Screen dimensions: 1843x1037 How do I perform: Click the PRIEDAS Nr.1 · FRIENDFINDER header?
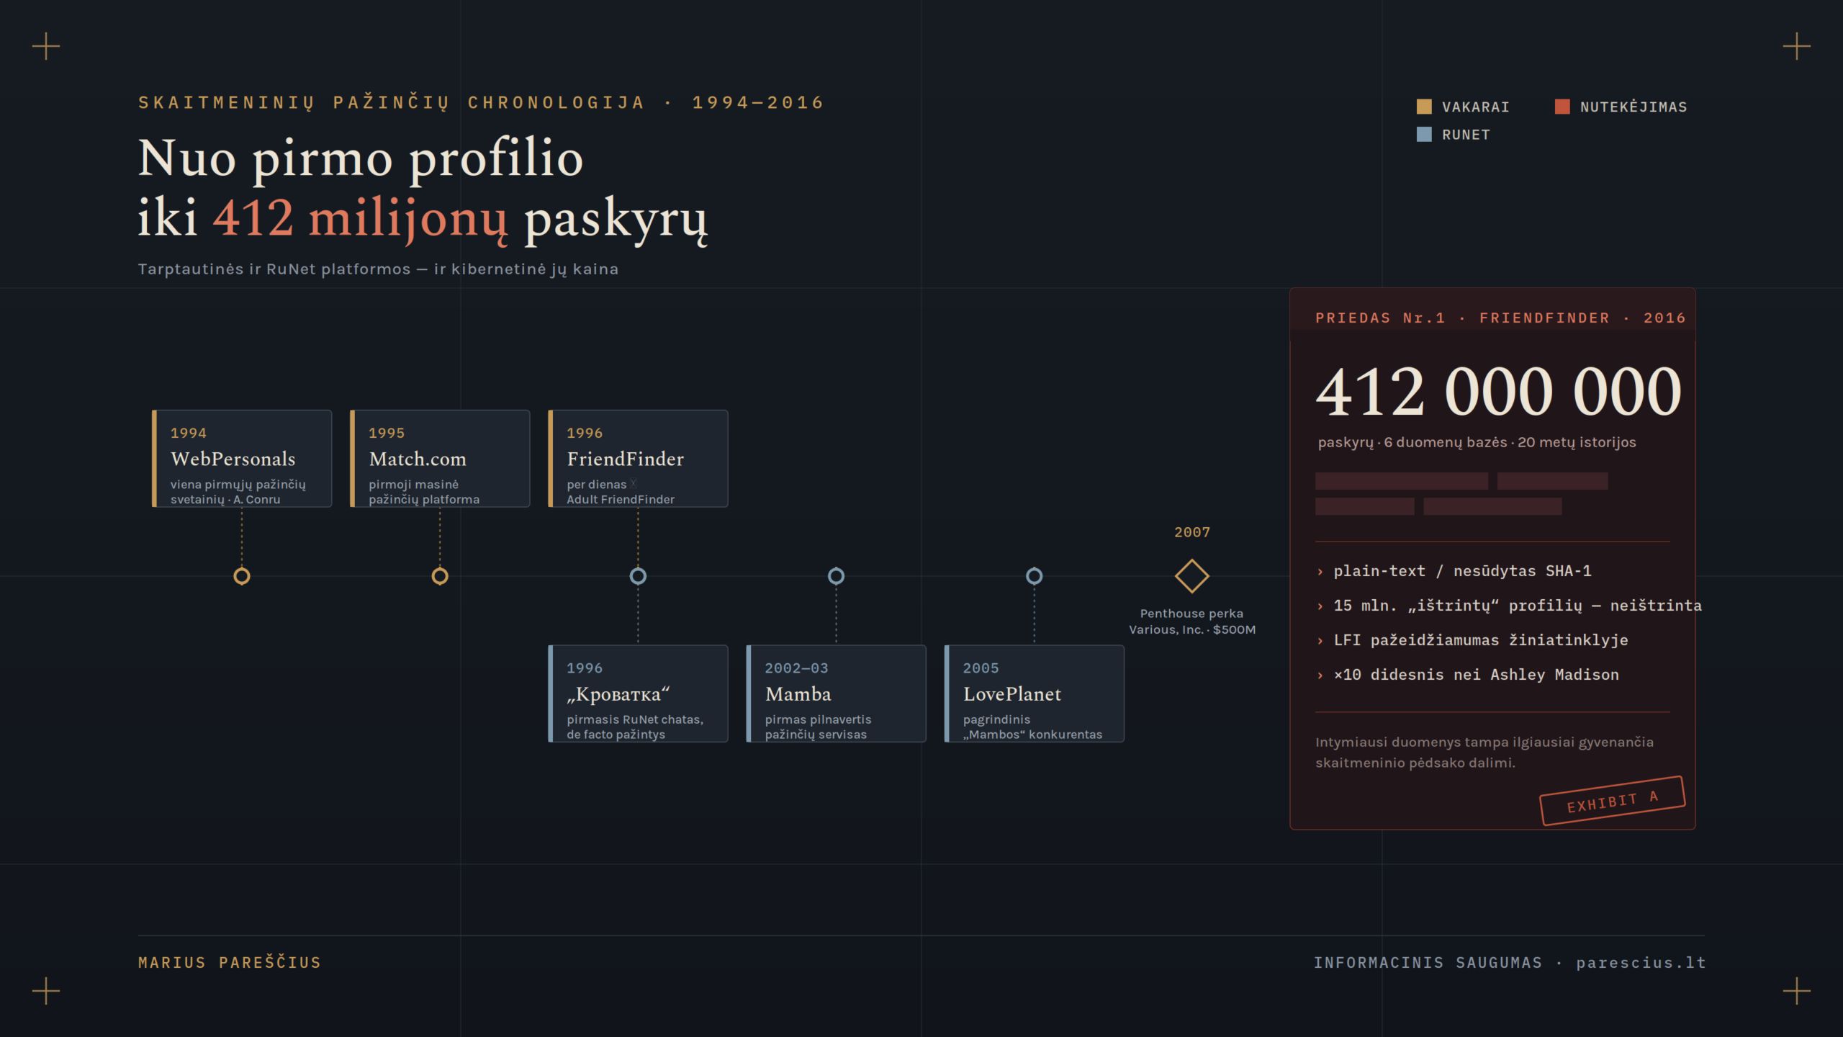point(1500,318)
